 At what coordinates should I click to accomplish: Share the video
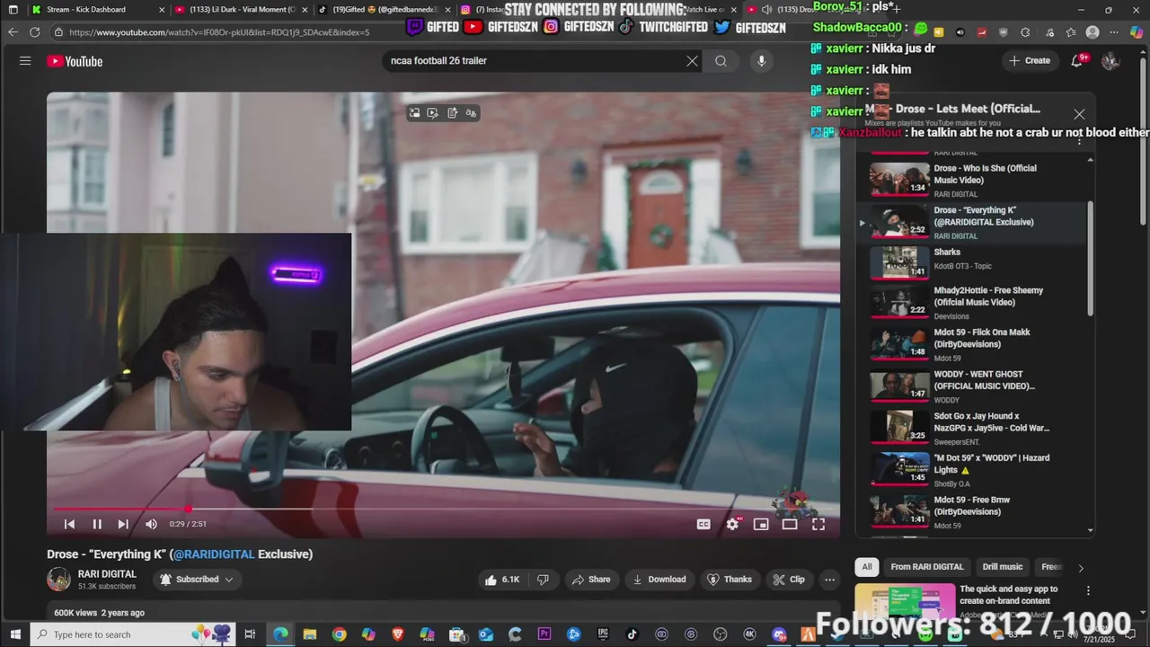[x=590, y=580]
